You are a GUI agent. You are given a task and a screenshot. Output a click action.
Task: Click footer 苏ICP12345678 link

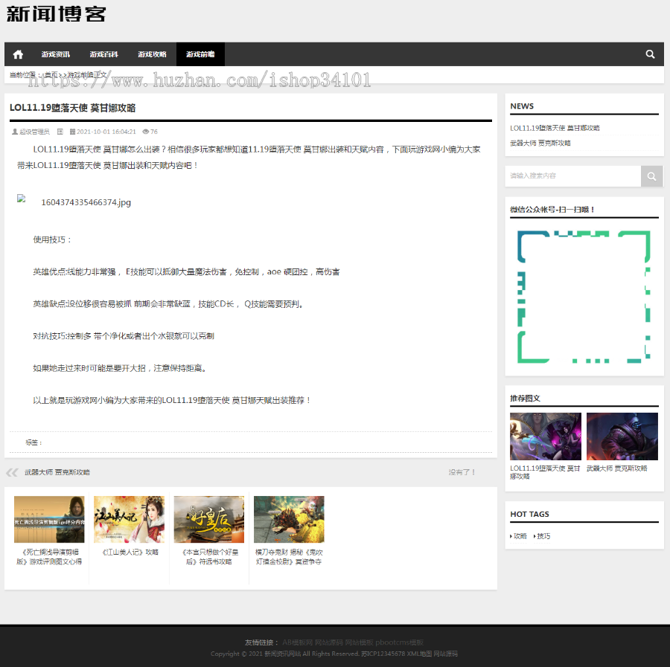pos(383,654)
